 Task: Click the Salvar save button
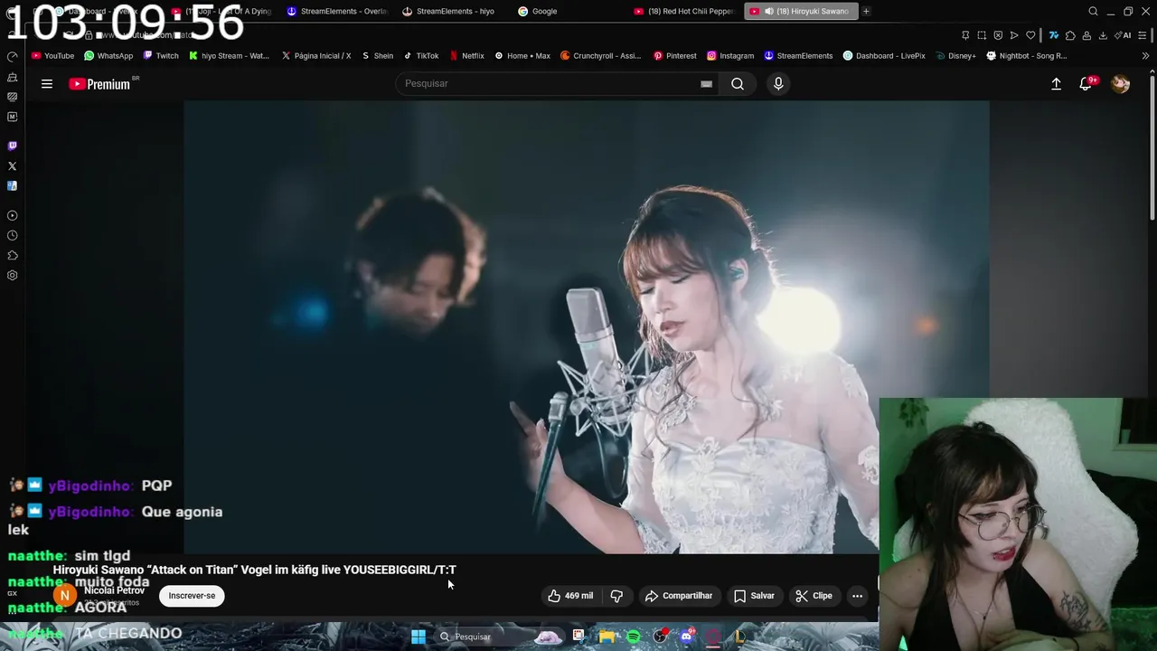(x=754, y=596)
